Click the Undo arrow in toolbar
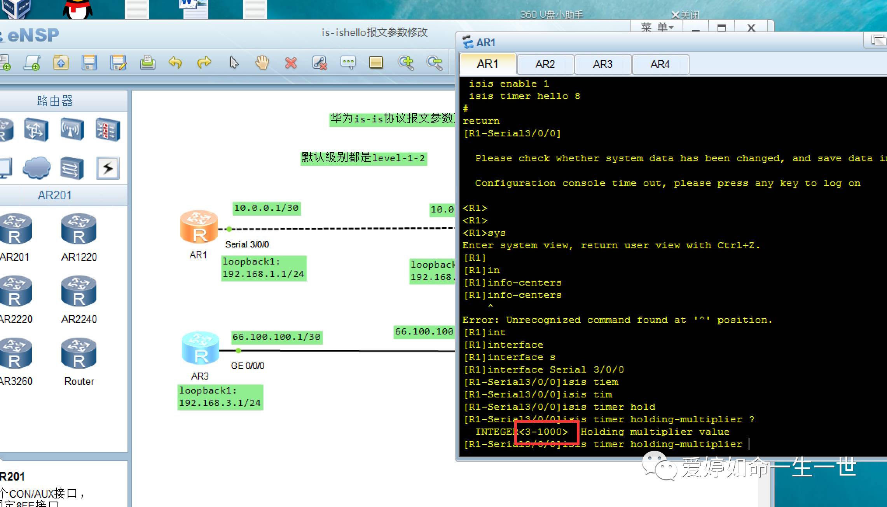Viewport: 887px width, 507px height. pyautogui.click(x=175, y=63)
